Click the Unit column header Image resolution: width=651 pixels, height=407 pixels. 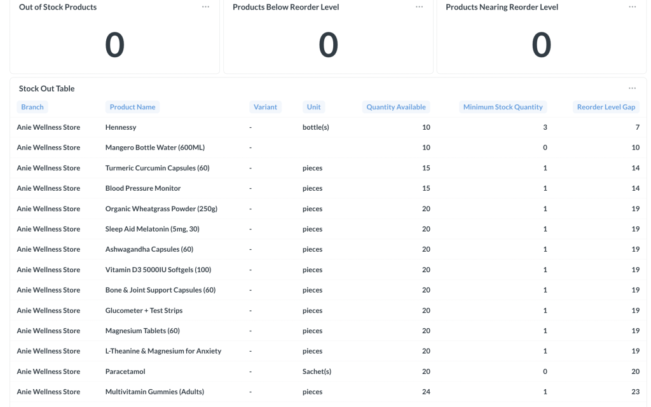pyautogui.click(x=313, y=107)
